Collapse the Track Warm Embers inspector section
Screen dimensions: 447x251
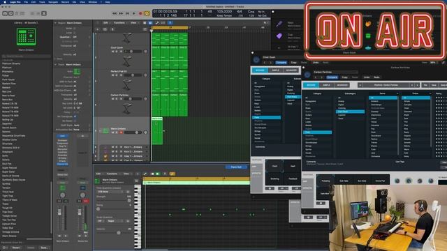[x=55, y=65]
